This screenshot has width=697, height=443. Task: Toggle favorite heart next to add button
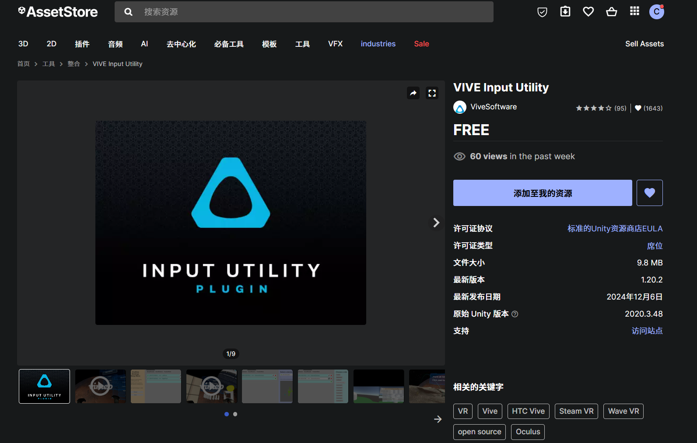(x=650, y=193)
